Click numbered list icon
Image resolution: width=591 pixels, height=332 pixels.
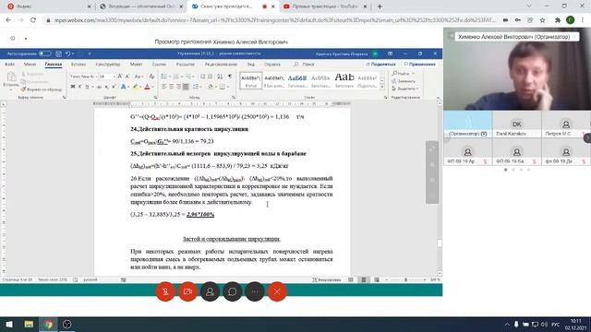(x=175, y=77)
